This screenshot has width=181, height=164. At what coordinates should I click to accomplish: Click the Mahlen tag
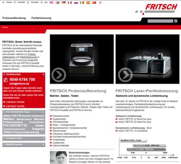coord(9,119)
